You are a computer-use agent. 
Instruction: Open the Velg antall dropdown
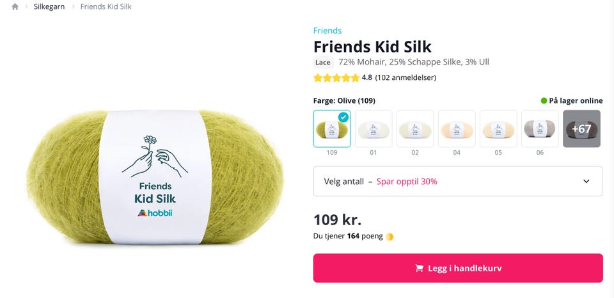[x=458, y=182]
